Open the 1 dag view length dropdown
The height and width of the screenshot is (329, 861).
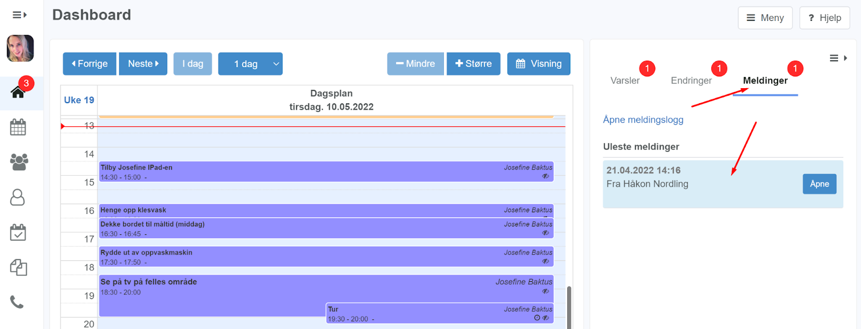tap(250, 63)
